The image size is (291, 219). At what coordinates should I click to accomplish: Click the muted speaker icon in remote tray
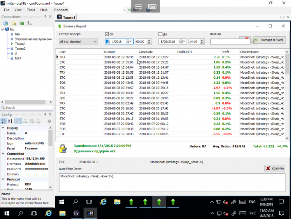pyautogui.click(x=225, y=202)
